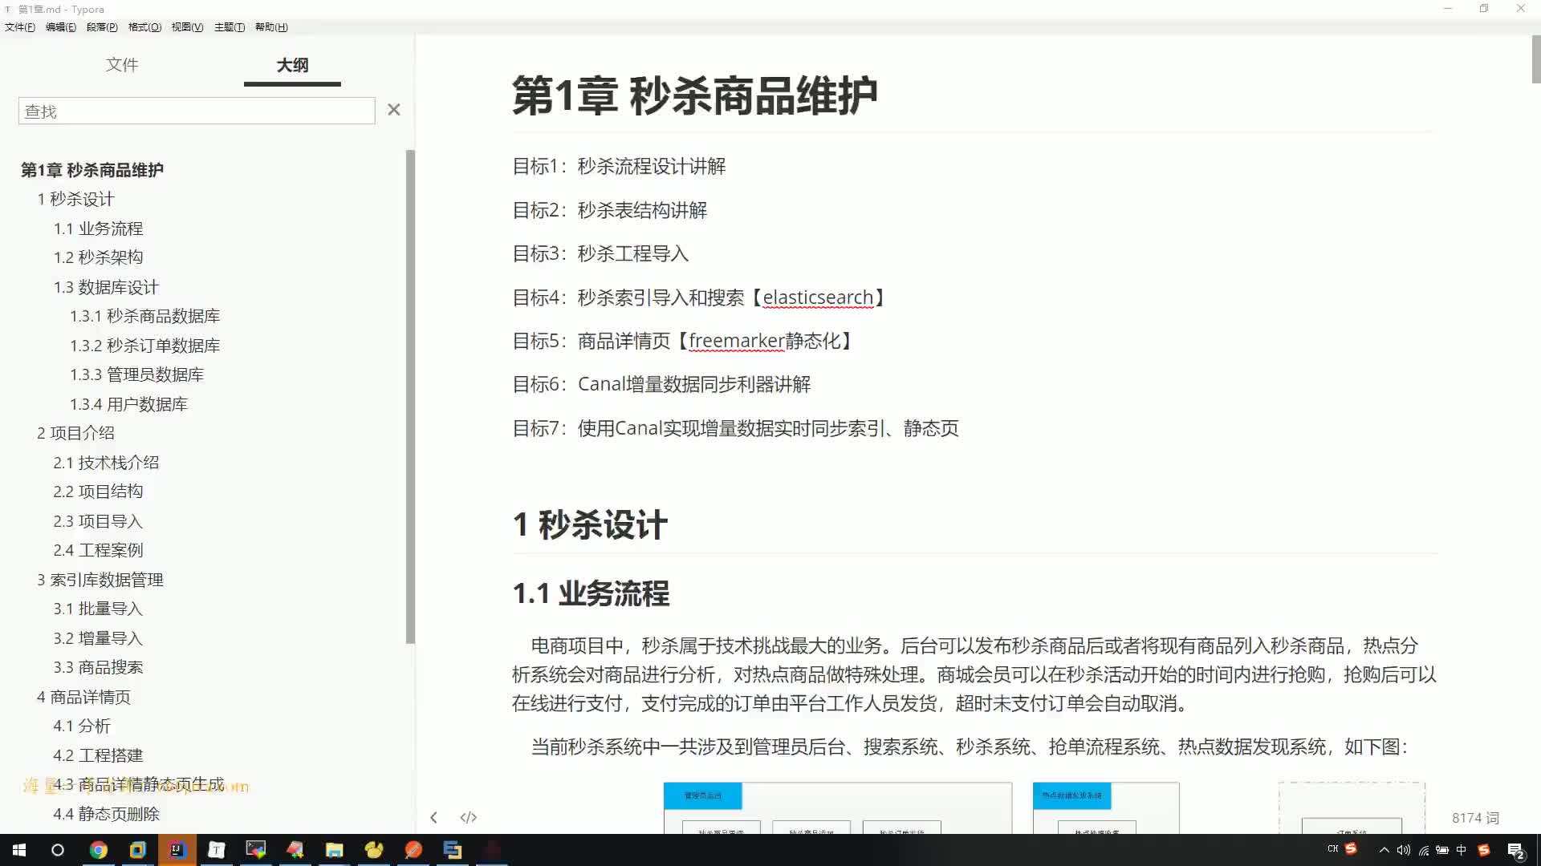Open the terminal-style app taskbar icon
This screenshot has height=866, width=1541.
coord(256,850)
